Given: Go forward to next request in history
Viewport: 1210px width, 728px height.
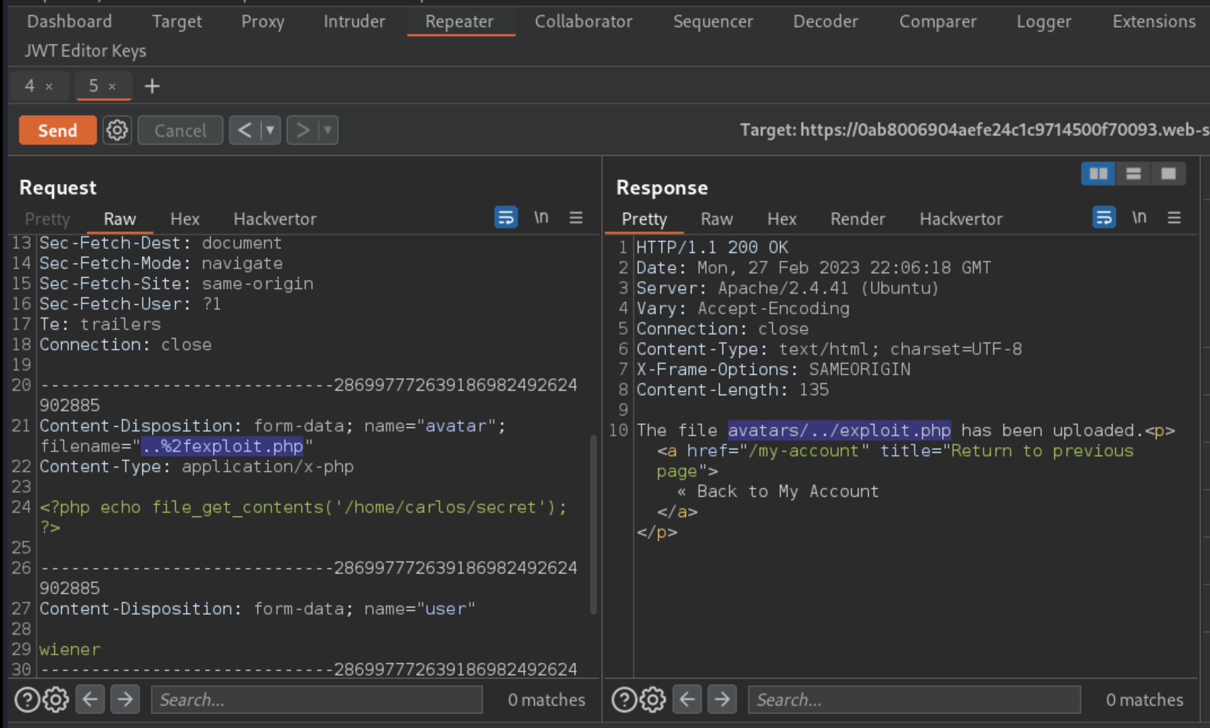Looking at the screenshot, I should (302, 131).
